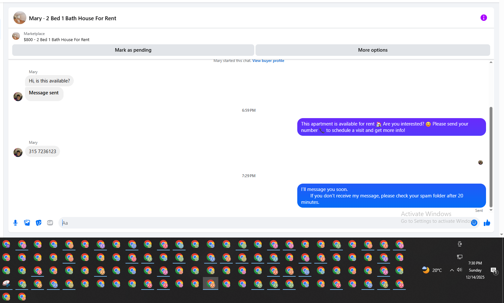The height and width of the screenshot is (303, 504).
Task: Open the highlighted active Chrome taskbar icon
Action: 211,284
